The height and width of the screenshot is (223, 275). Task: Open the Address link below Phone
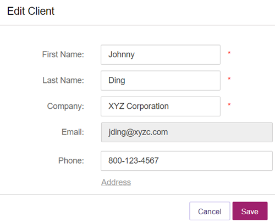116,182
